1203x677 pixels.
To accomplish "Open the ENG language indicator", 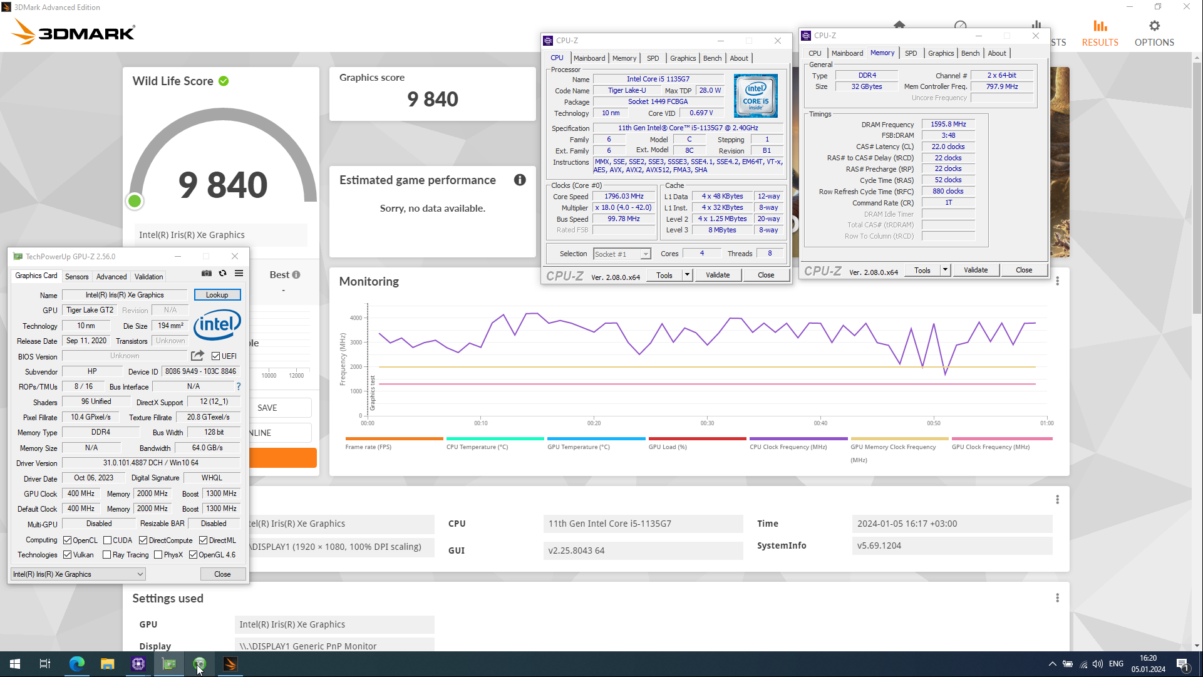I will [x=1116, y=664].
